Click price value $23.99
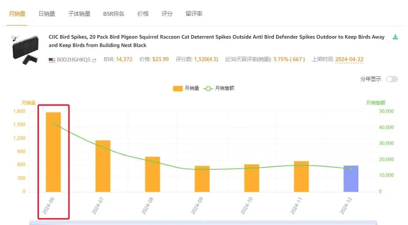The image size is (408, 225). [161, 59]
